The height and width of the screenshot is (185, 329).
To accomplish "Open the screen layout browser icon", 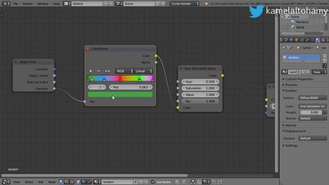I will [x=67, y=4].
